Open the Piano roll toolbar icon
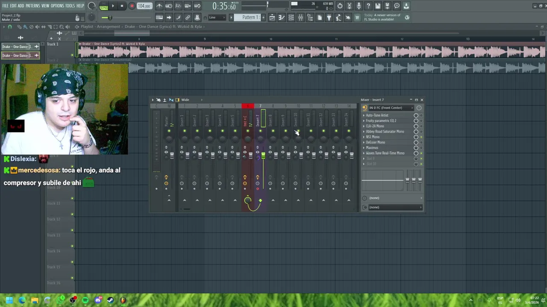547x307 pixels. click(x=282, y=17)
